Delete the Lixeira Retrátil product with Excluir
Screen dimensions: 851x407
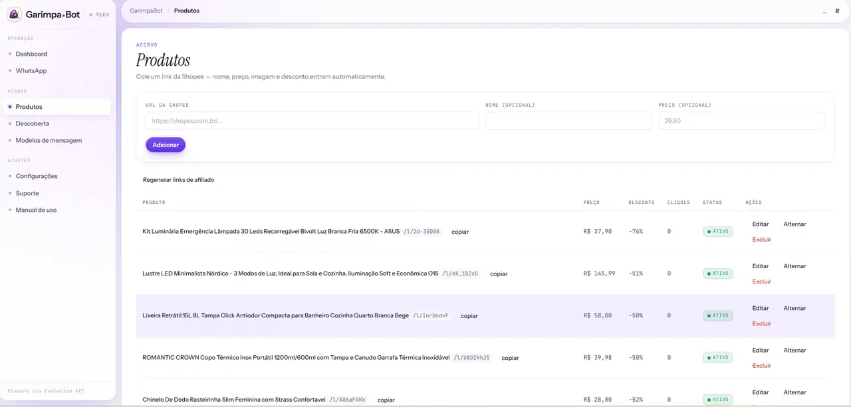761,323
